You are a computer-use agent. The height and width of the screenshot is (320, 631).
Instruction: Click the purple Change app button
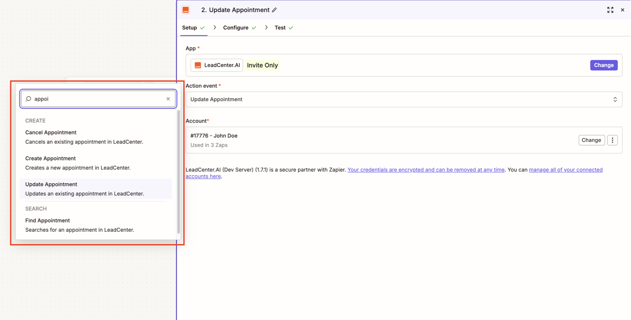[603, 65]
